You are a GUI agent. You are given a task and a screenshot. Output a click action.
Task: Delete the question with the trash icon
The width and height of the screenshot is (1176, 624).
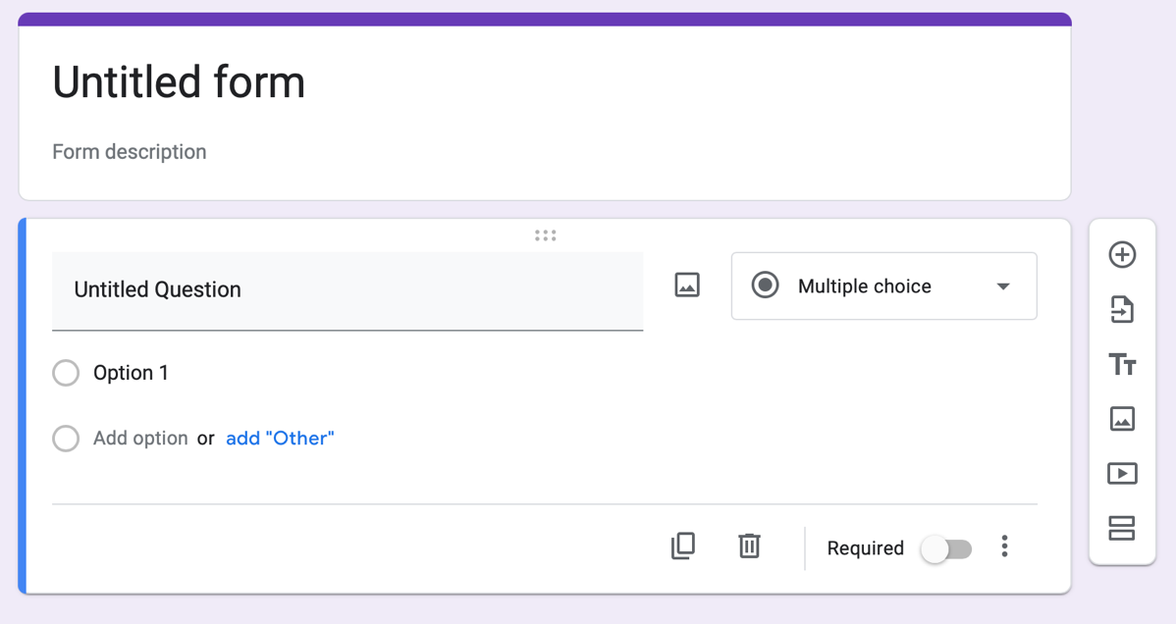pyautogui.click(x=749, y=546)
